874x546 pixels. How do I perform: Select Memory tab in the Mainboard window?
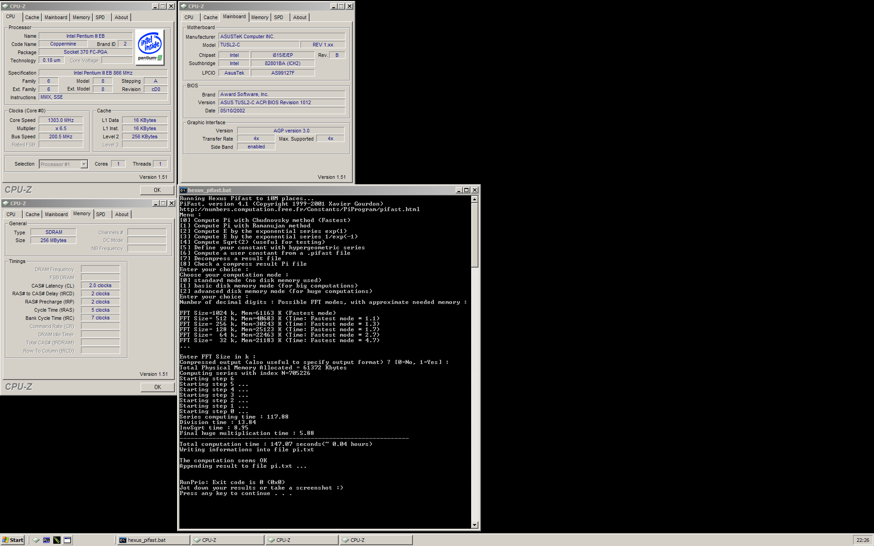point(259,17)
